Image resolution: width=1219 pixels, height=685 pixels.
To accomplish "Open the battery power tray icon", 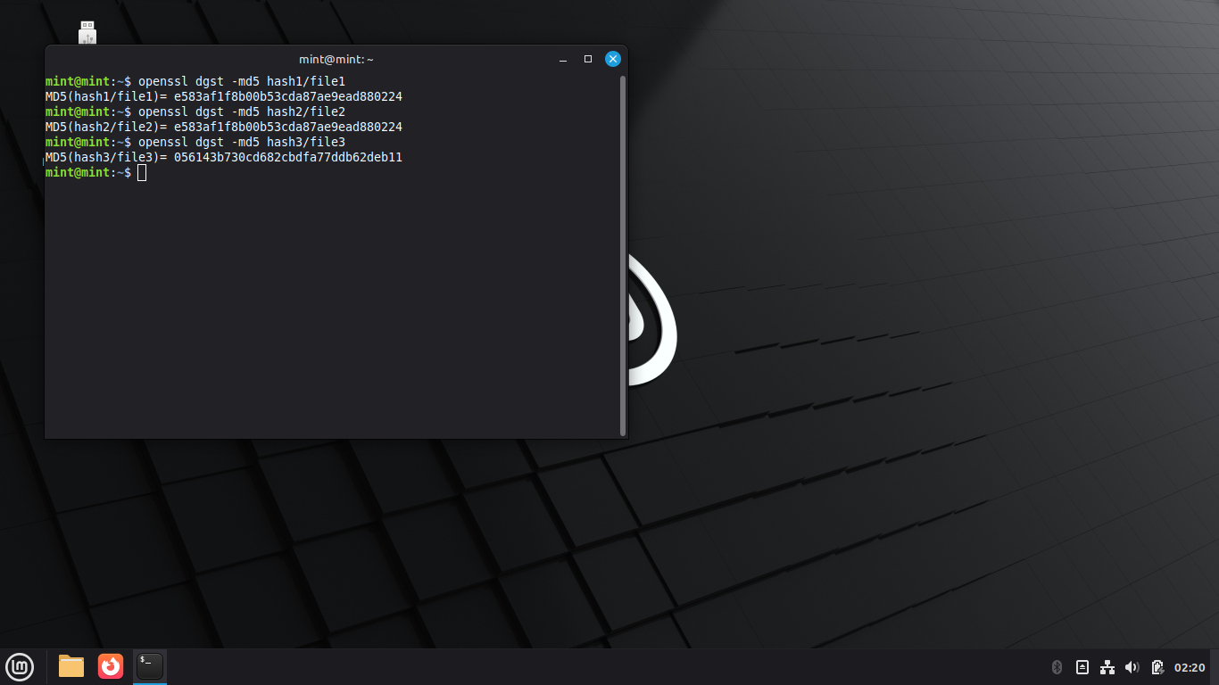I will click(1157, 667).
